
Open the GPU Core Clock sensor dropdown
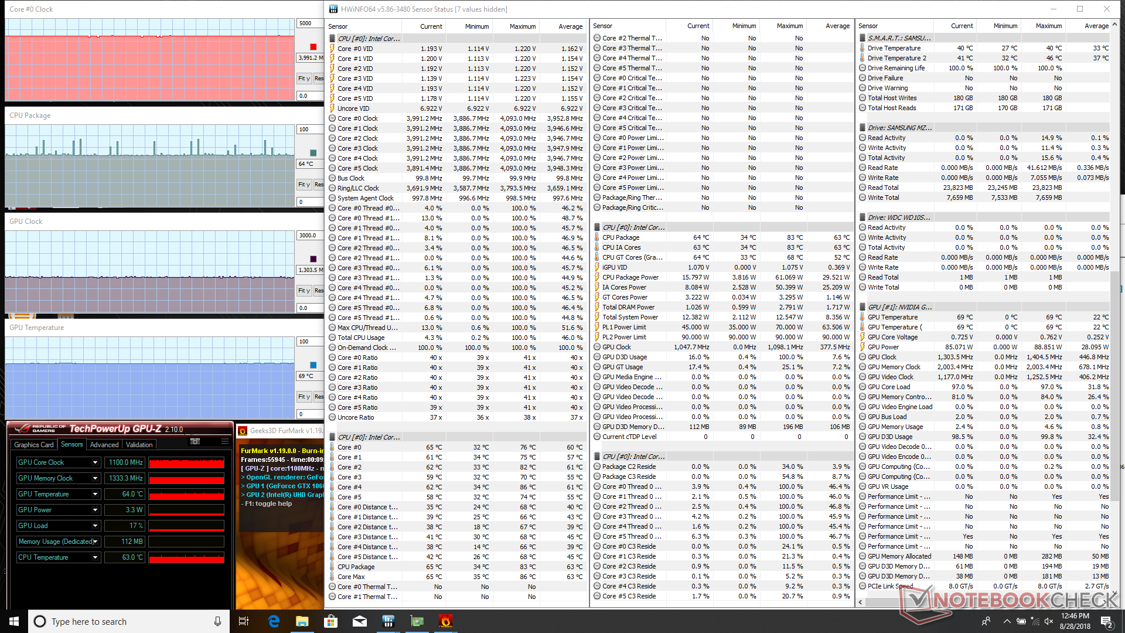[95, 462]
